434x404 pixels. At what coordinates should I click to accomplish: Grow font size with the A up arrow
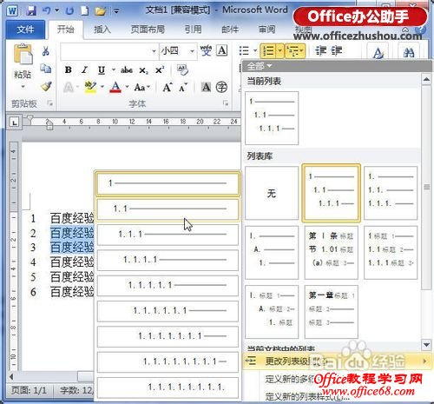click(168, 87)
